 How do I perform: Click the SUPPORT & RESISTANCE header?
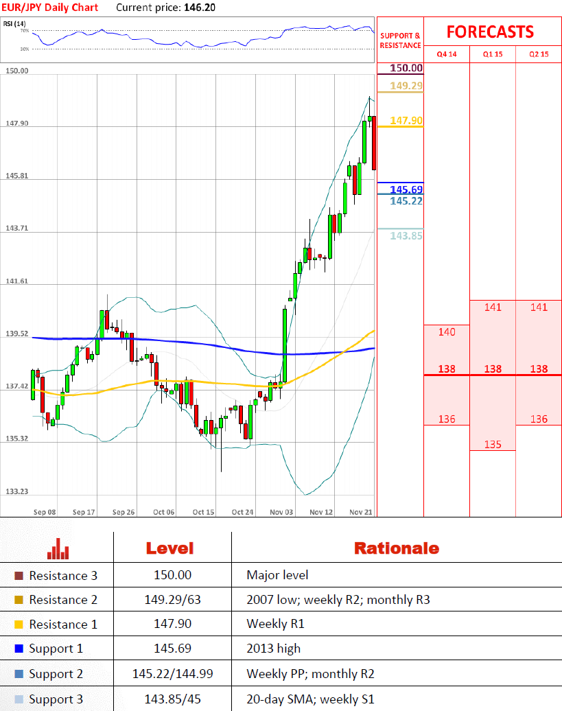[401, 40]
